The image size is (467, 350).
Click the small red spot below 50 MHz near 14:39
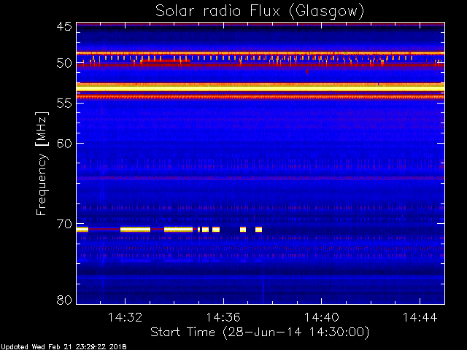click(307, 71)
